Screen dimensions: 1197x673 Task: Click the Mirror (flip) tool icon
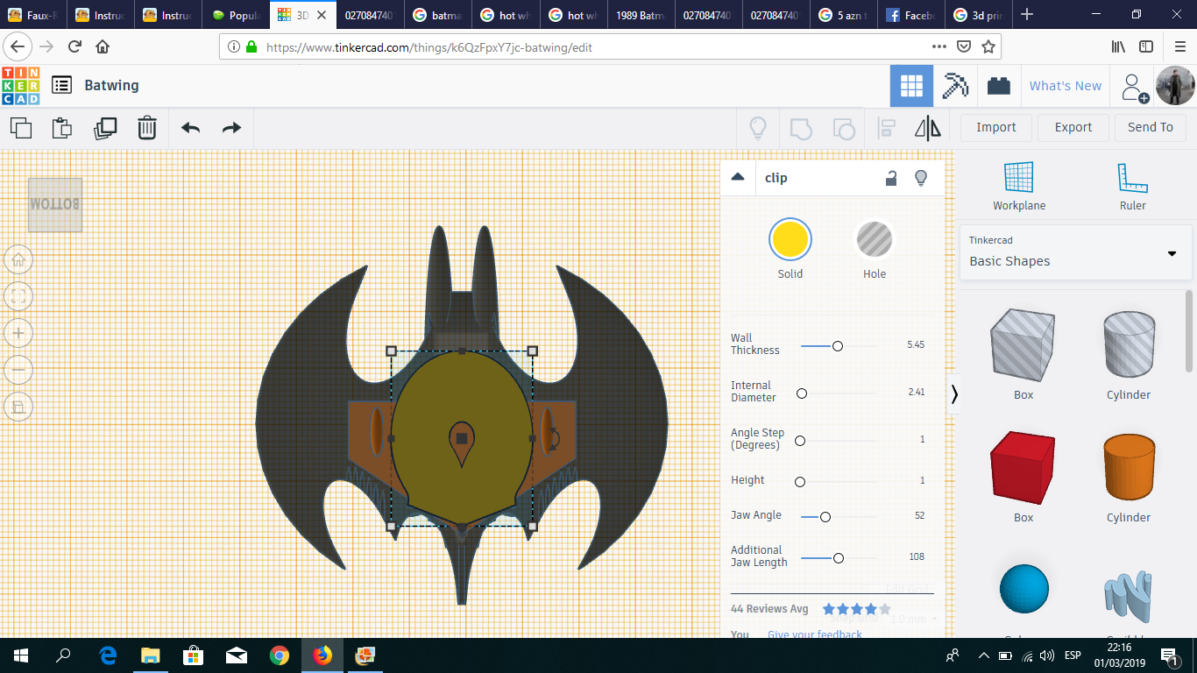pos(927,128)
